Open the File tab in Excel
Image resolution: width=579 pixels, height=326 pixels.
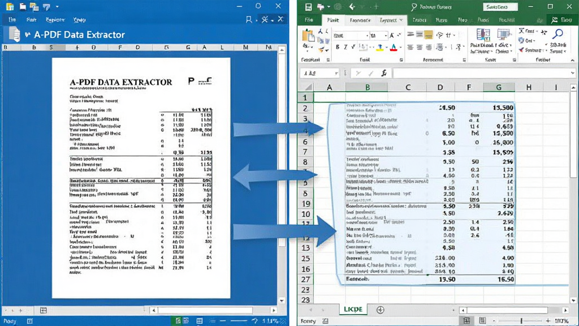[309, 20]
